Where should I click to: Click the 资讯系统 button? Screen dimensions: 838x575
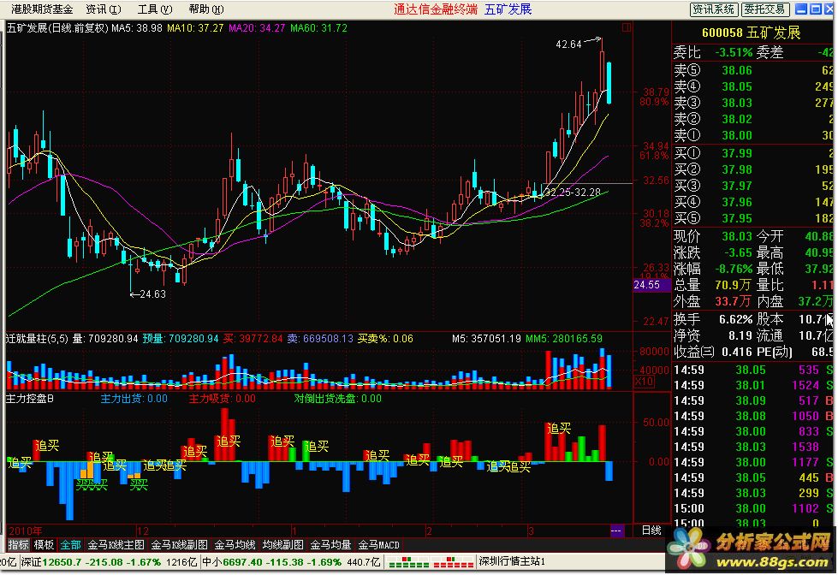(x=714, y=9)
